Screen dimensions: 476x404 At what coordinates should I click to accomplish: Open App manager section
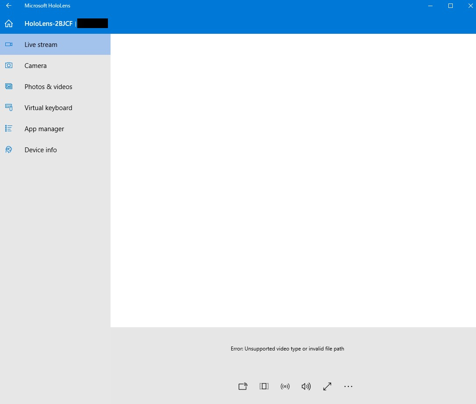tap(55, 129)
